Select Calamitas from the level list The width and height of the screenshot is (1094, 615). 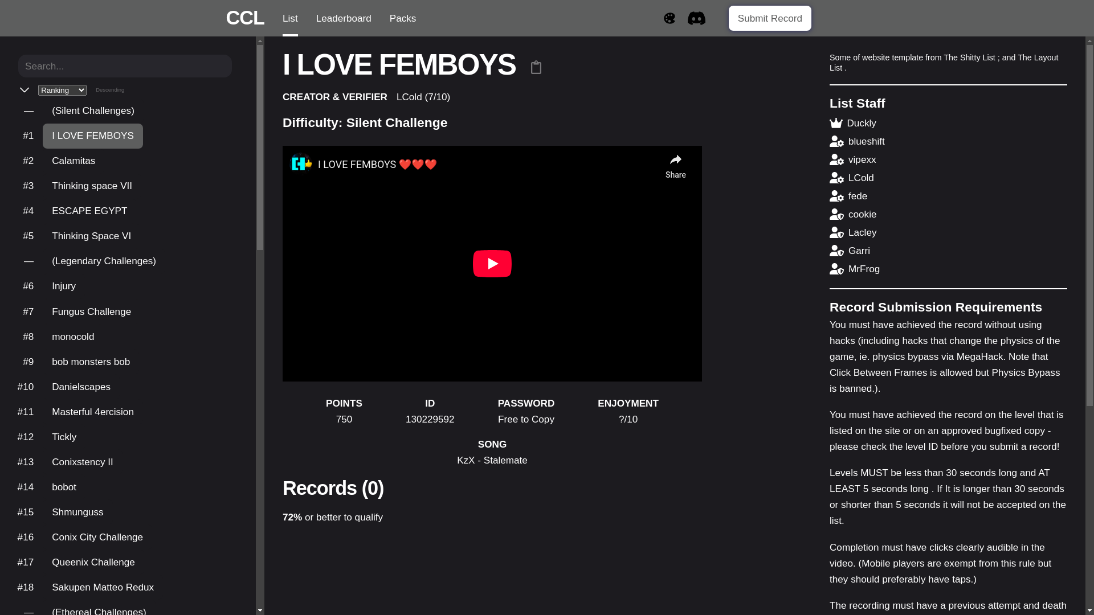pyautogui.click(x=74, y=161)
